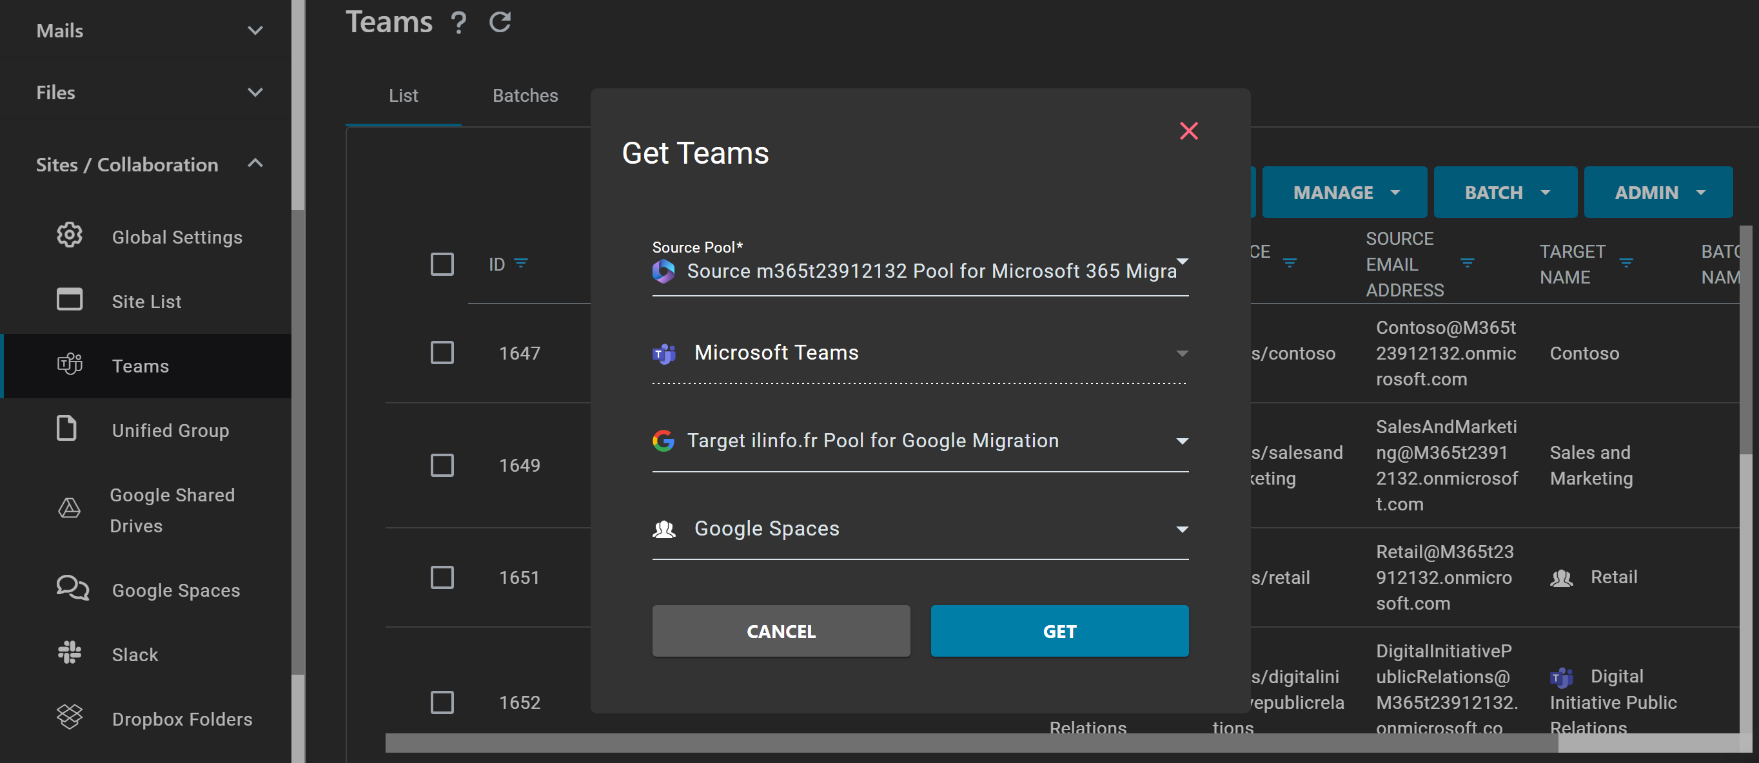Switch to the Batches tab

(x=525, y=95)
